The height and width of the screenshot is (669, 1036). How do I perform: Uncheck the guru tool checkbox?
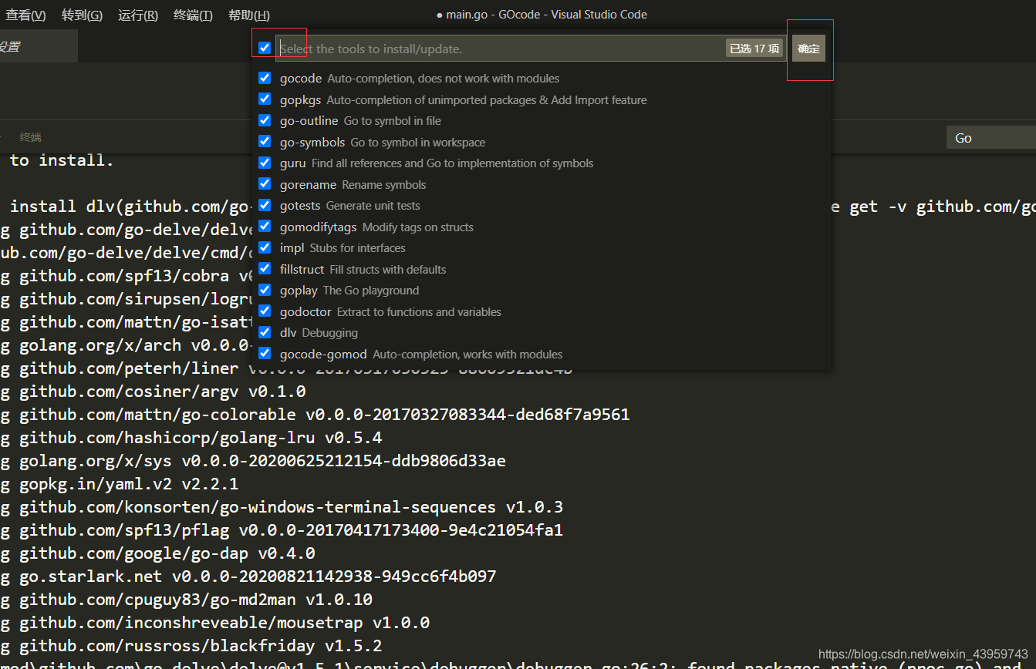point(265,163)
